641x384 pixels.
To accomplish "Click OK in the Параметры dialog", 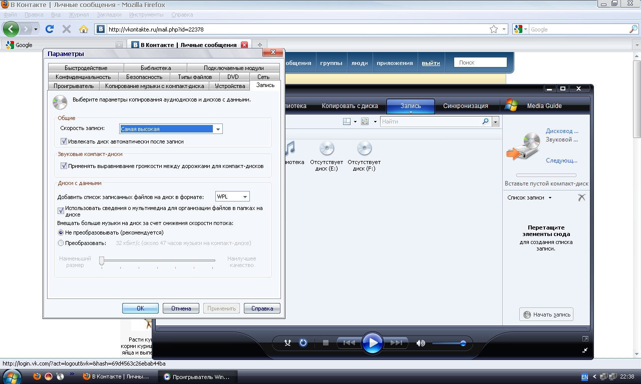I will (x=140, y=308).
